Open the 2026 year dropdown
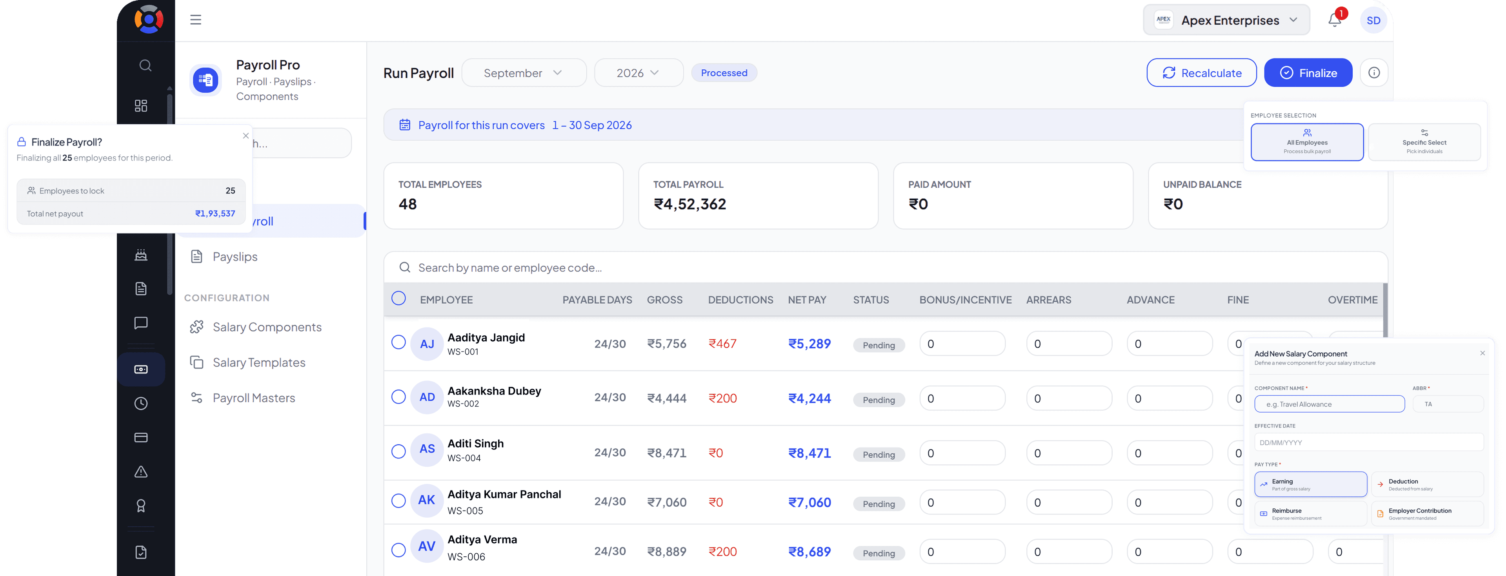This screenshot has width=1506, height=576. point(638,73)
